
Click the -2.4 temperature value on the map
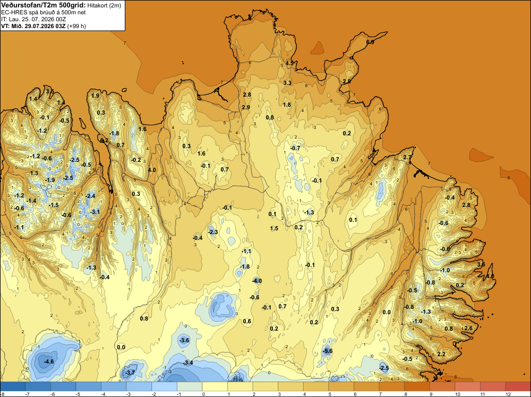(90, 196)
